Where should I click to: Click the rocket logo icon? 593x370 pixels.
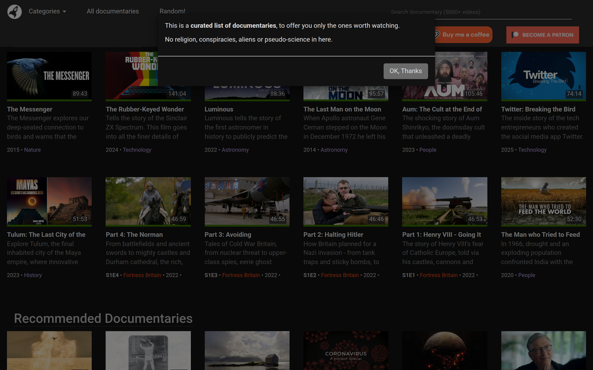click(14, 12)
